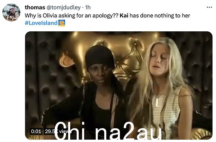
Task: Click the display name thomas
Action: (35, 7)
